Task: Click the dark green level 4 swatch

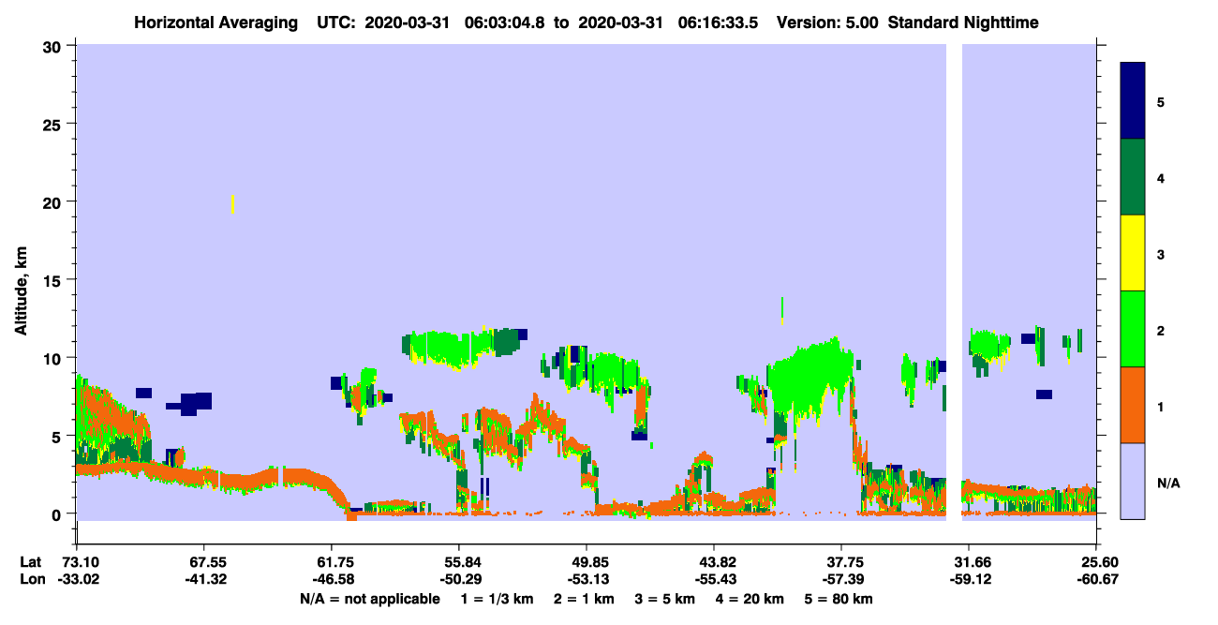Action: coord(1133,177)
